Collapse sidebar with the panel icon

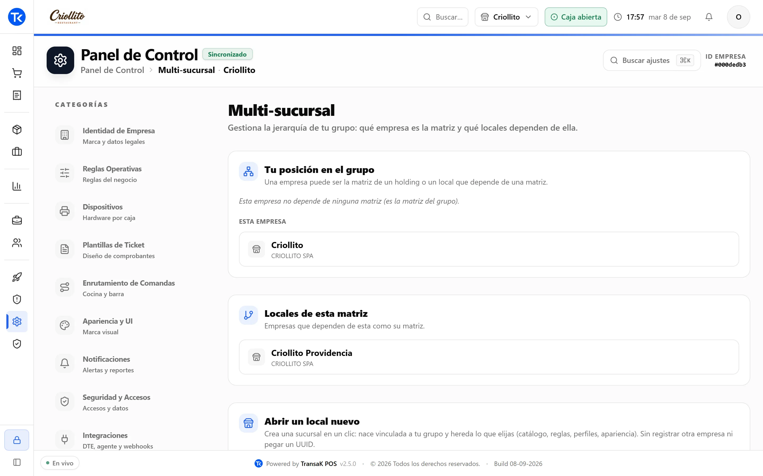[17, 462]
